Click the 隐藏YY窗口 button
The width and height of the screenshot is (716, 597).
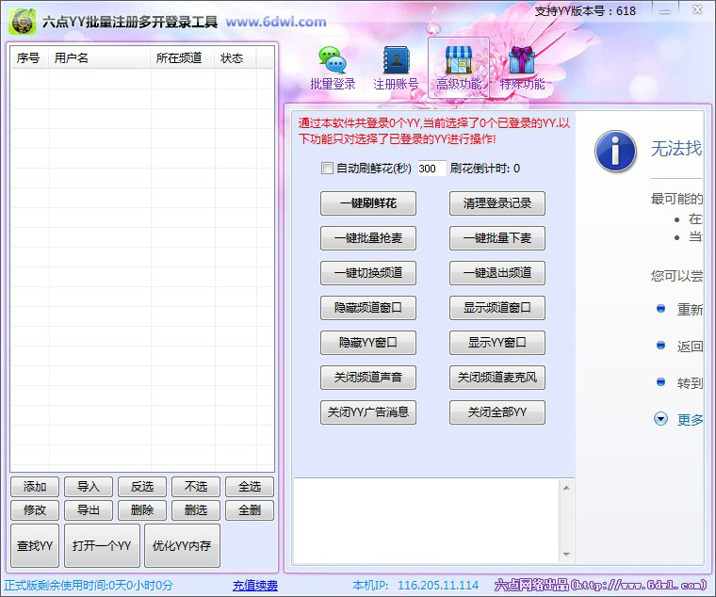[368, 343]
